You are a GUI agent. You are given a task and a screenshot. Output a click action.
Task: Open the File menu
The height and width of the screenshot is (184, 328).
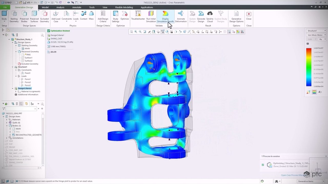5,7
